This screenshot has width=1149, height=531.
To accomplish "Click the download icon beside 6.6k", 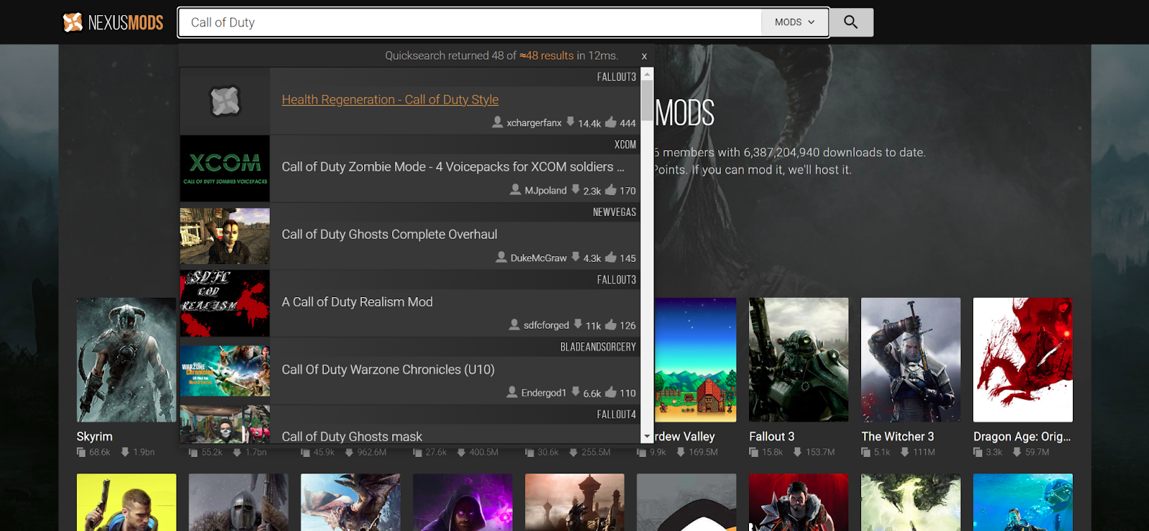I will pos(575,392).
